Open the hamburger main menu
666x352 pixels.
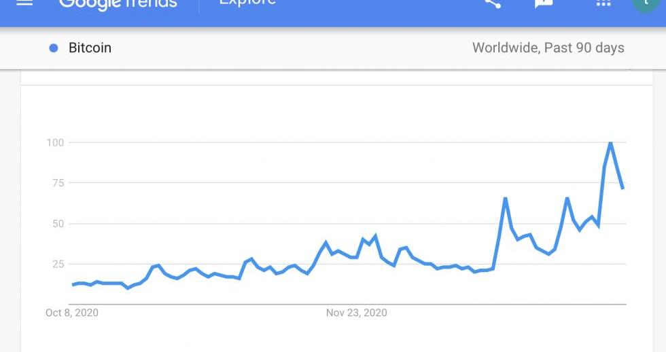24,2
